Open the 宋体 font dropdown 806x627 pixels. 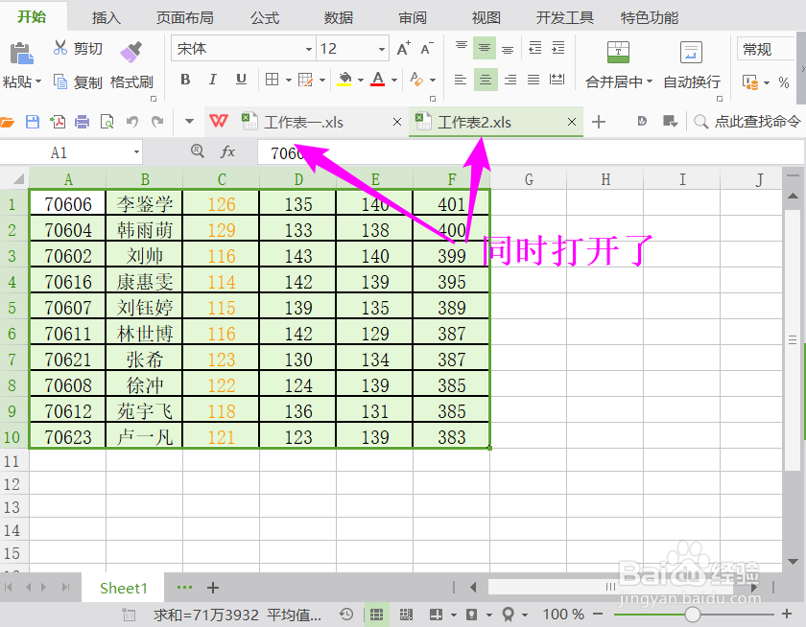pos(307,48)
